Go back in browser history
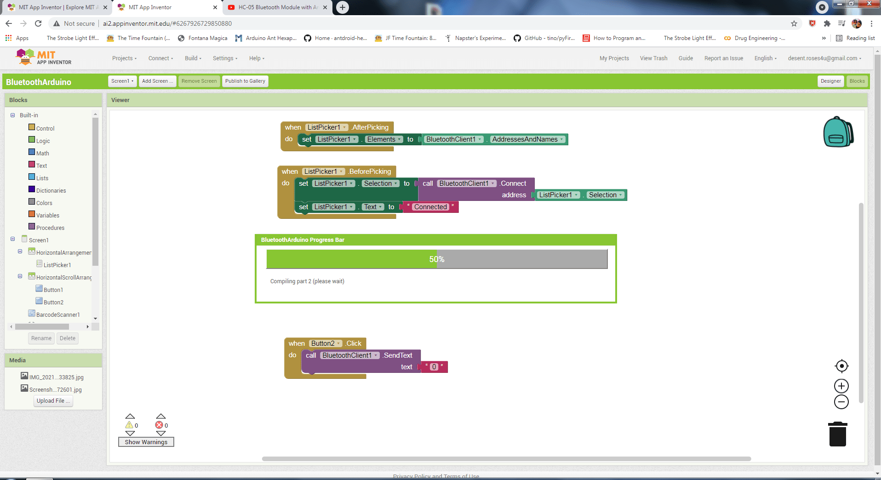 coord(9,23)
